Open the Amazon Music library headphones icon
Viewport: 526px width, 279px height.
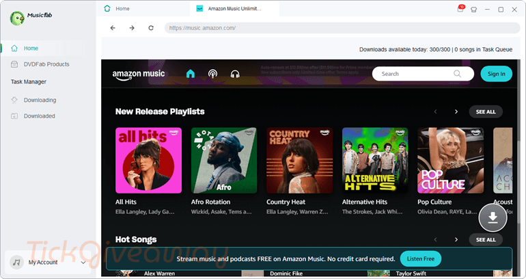(235, 74)
